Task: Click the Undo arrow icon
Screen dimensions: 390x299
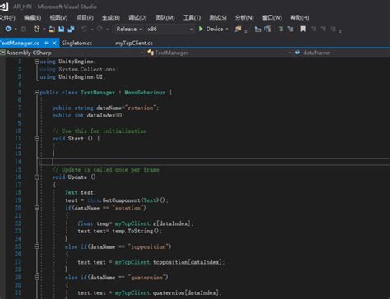Action: click(84, 29)
